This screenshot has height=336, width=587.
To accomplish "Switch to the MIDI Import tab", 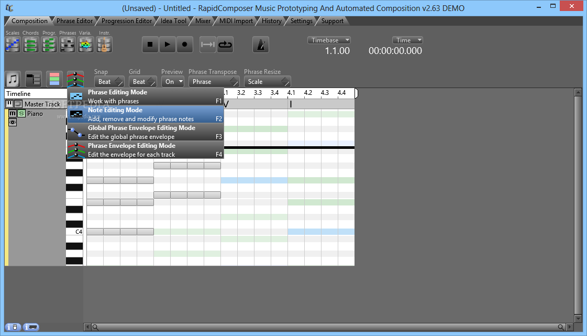I will (x=236, y=21).
